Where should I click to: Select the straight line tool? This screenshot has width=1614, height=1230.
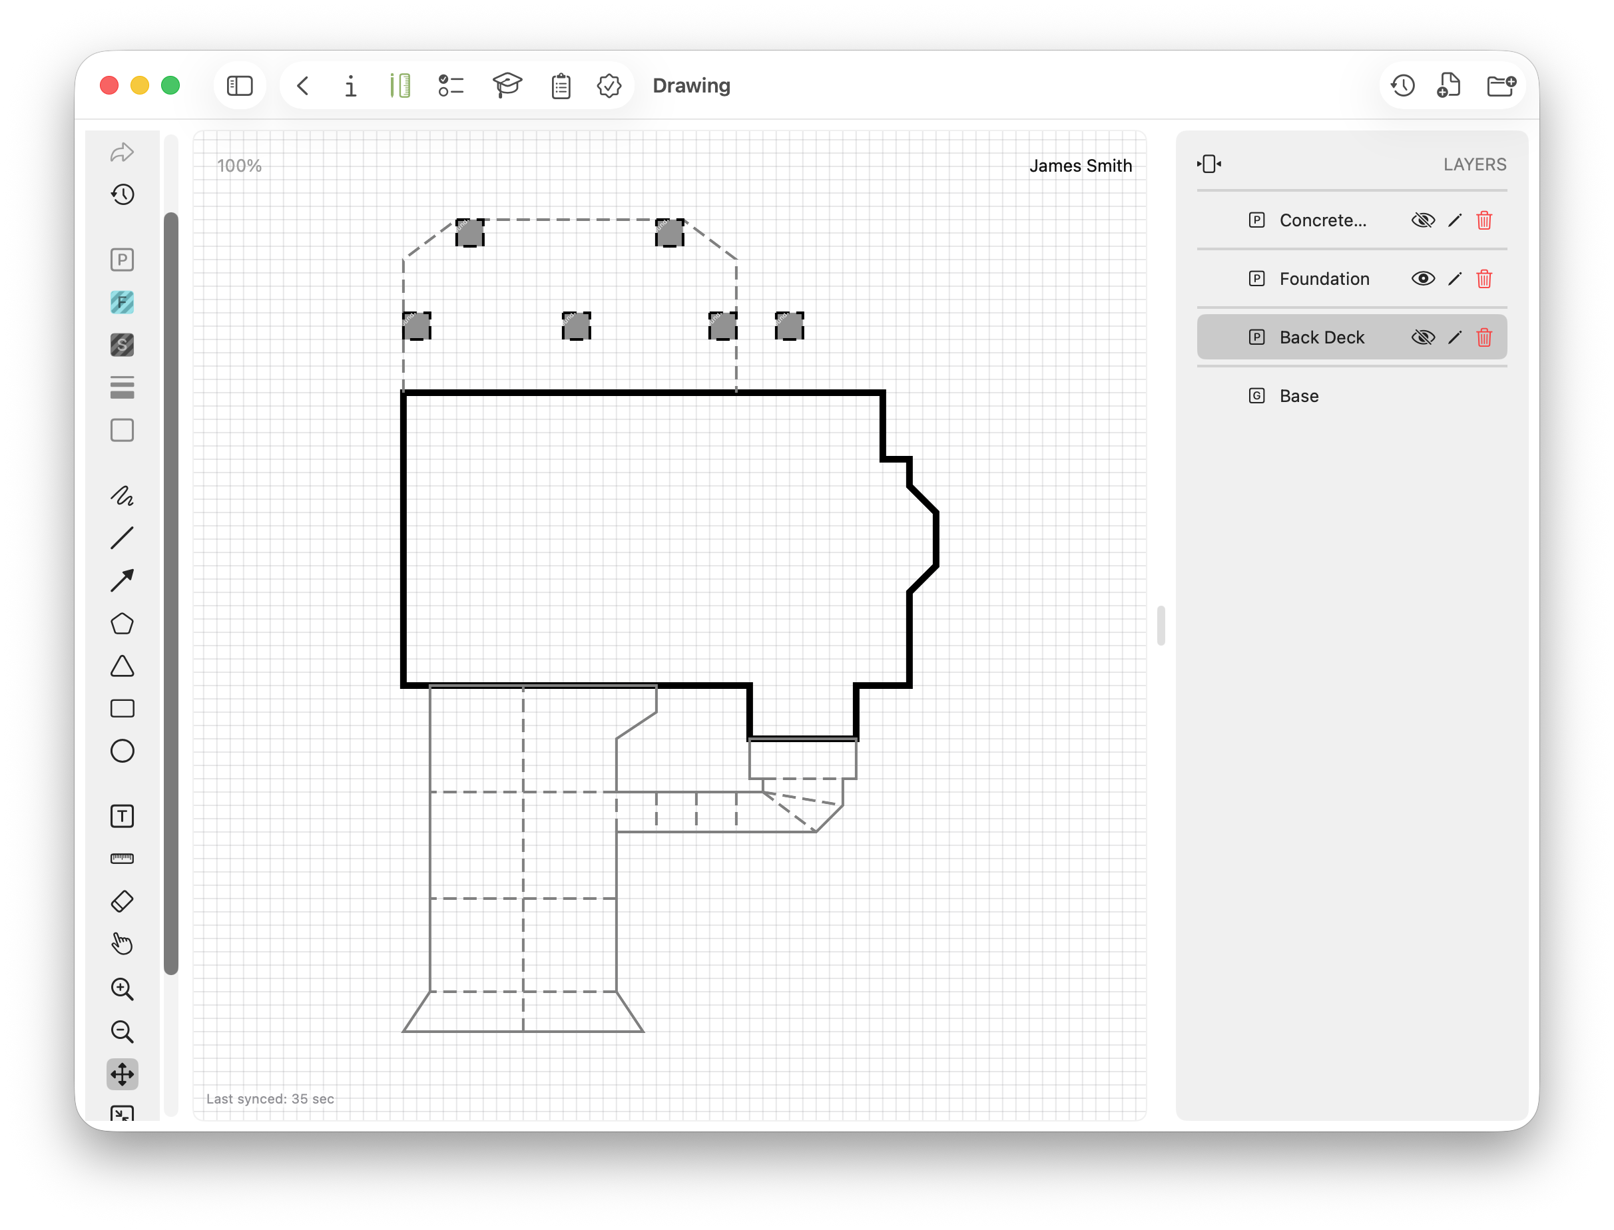point(123,538)
